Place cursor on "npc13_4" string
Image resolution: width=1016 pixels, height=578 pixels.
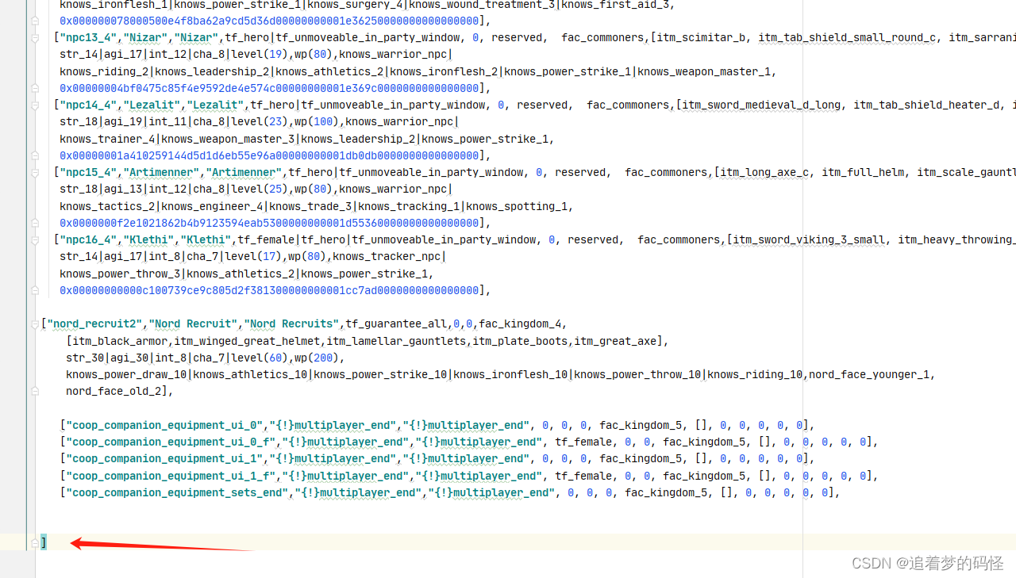pos(88,37)
